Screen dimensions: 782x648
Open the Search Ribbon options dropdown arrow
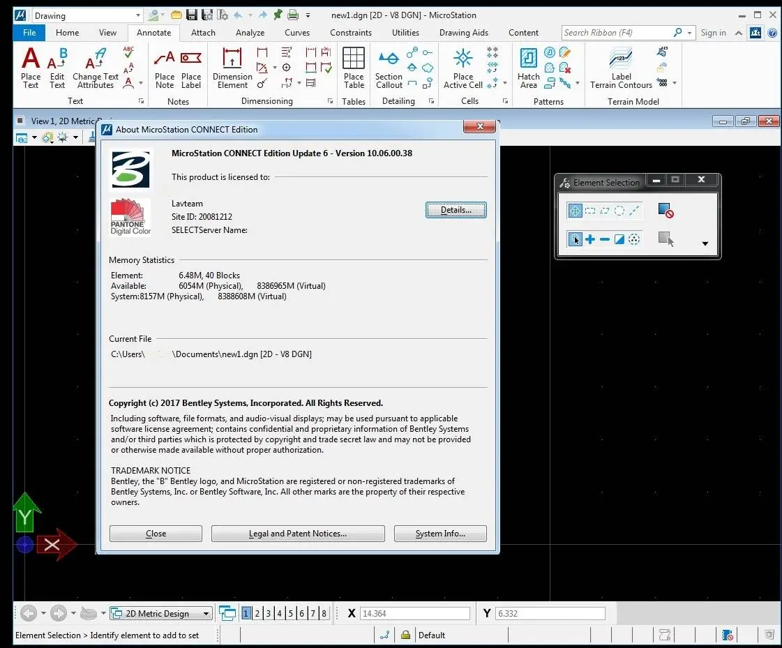coord(690,33)
